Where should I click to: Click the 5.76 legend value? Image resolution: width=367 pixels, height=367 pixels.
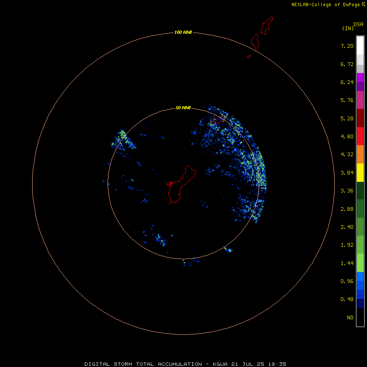[x=347, y=100]
